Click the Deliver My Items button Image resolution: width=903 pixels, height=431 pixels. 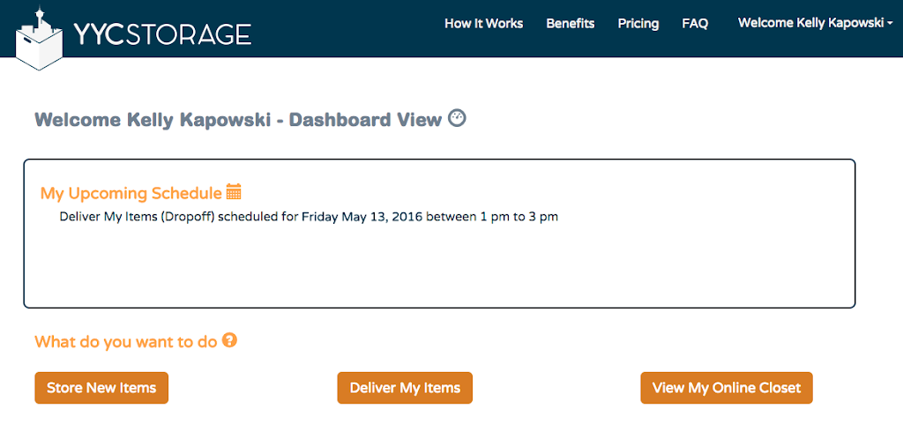coord(405,388)
